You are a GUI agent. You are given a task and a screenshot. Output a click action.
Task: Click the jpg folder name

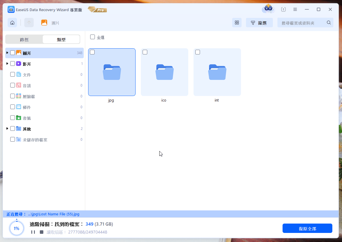point(111,100)
